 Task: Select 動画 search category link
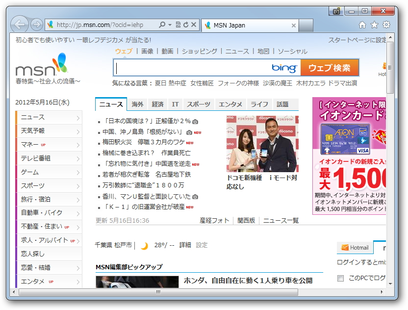click(167, 52)
